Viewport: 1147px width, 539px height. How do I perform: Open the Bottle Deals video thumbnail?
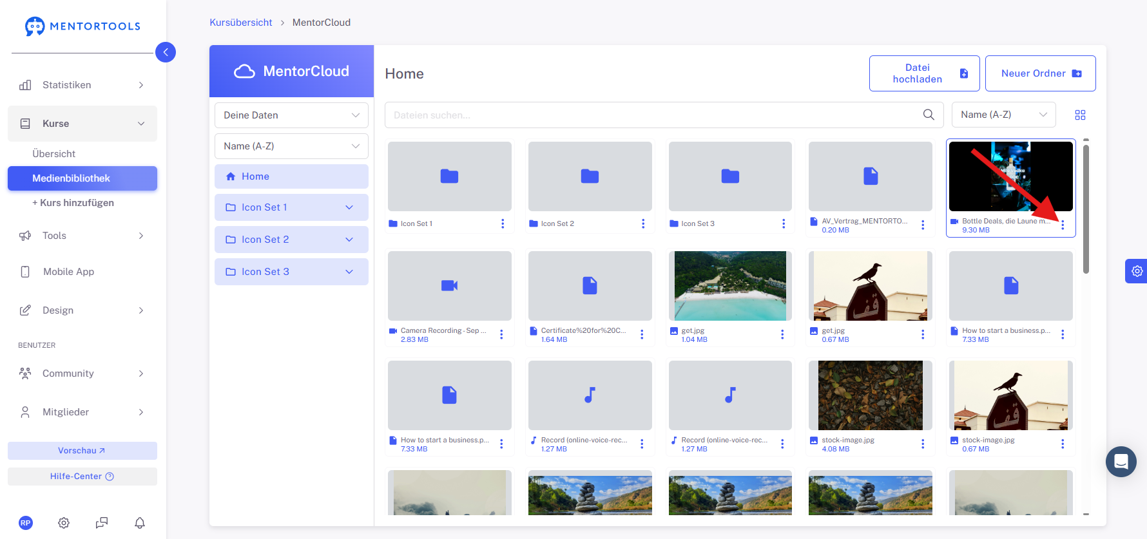pyautogui.click(x=1011, y=176)
